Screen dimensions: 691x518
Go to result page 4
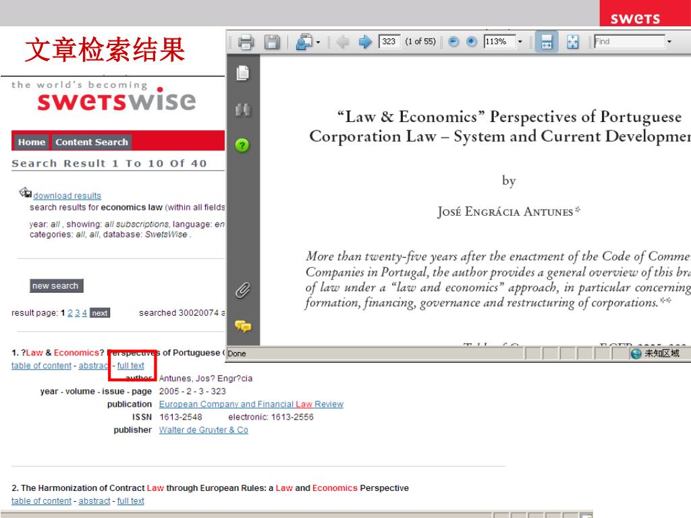click(84, 313)
